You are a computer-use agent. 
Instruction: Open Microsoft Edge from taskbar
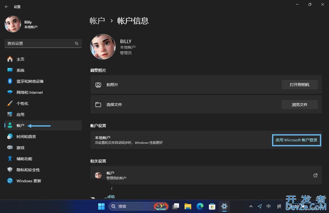coord(200,206)
